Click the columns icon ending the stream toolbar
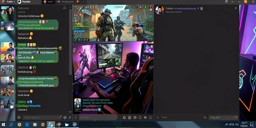 click(x=150, y=117)
